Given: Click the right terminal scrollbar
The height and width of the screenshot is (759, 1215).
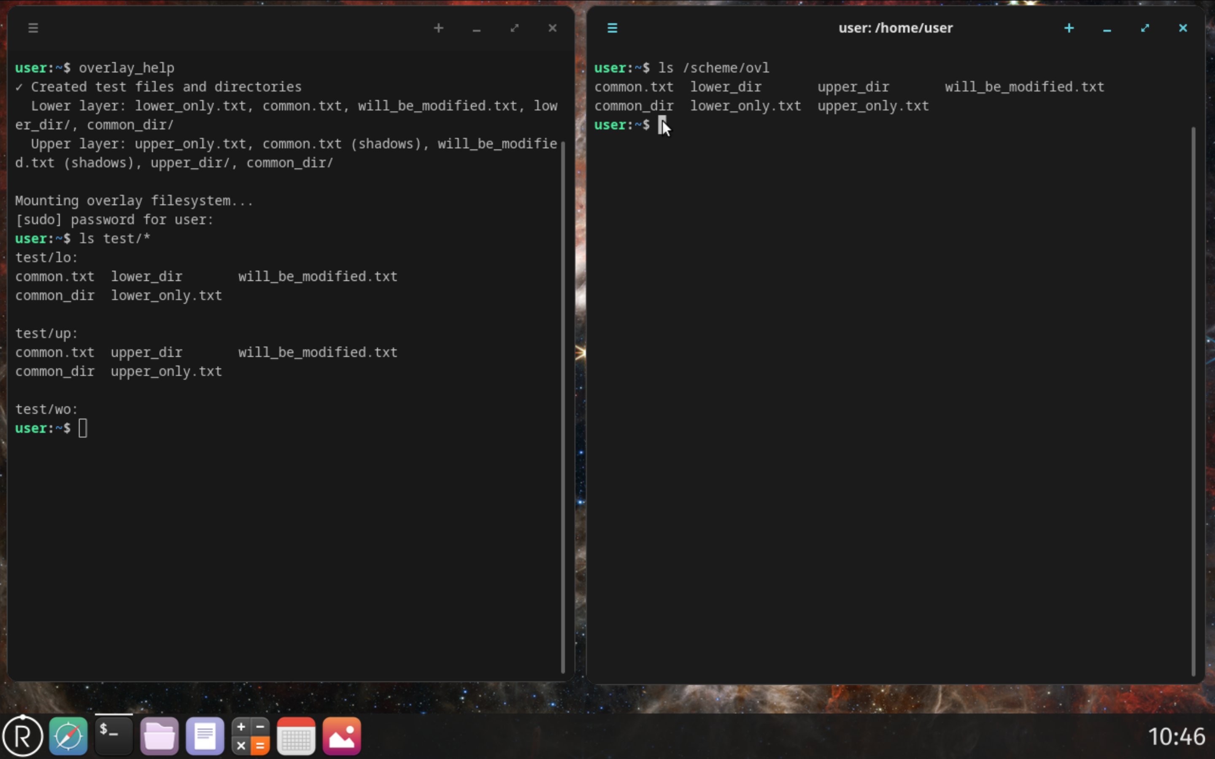Looking at the screenshot, I should [x=1193, y=401].
